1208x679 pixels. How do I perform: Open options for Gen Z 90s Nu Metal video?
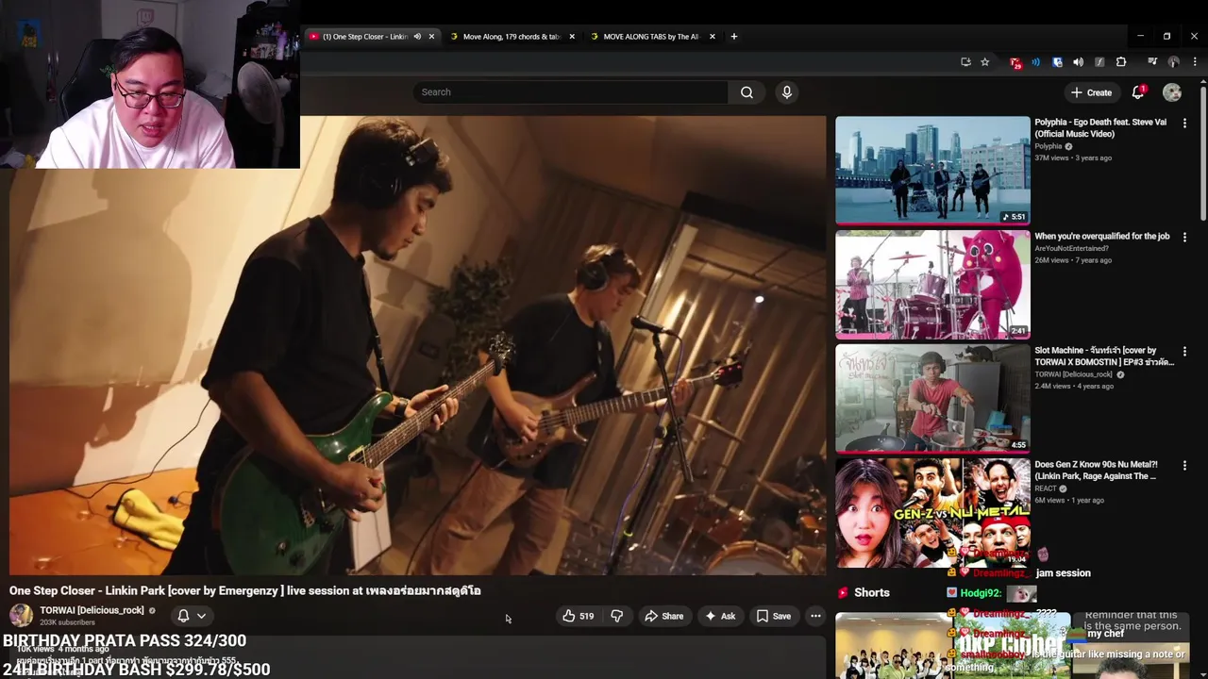[x=1185, y=466]
